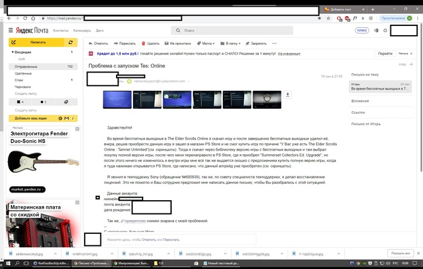423x269 pixels.
Task: Click the плюс subscription button
Action: pos(362,30)
